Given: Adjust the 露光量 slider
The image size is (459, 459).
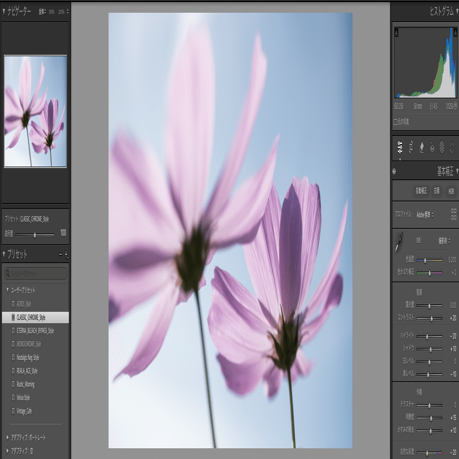Looking at the screenshot, I should [x=429, y=306].
